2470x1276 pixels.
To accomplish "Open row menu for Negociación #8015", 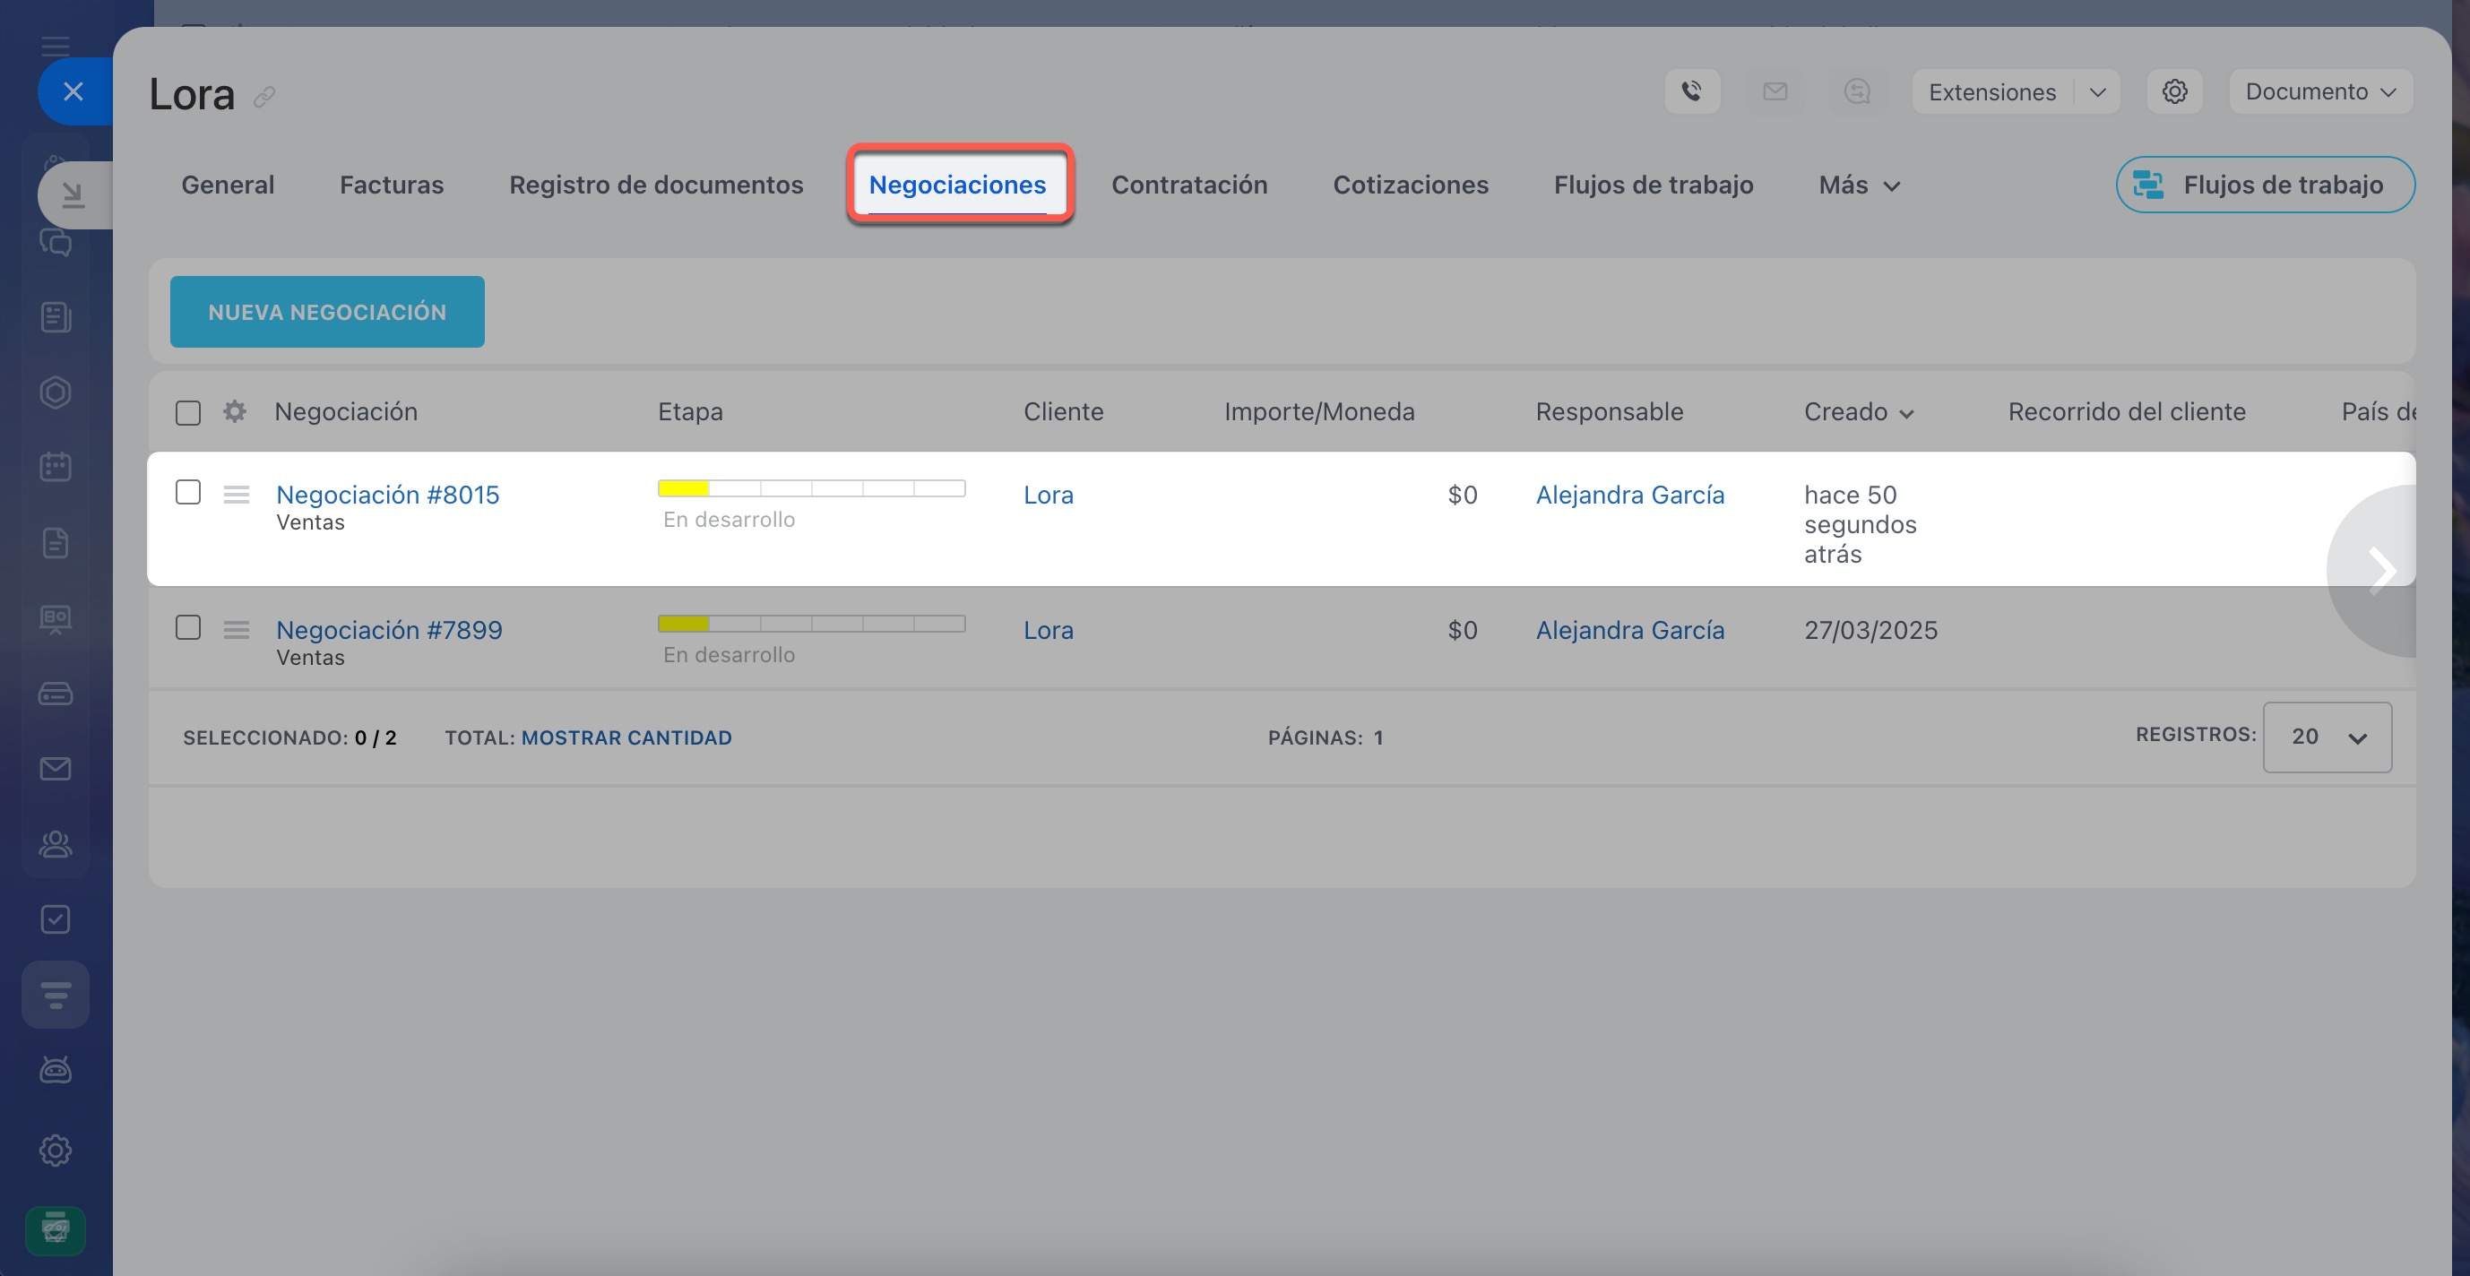I will click(236, 495).
